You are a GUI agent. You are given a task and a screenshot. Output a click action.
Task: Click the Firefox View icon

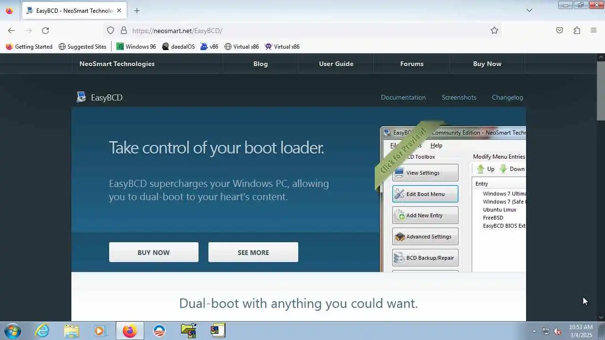pos(9,10)
